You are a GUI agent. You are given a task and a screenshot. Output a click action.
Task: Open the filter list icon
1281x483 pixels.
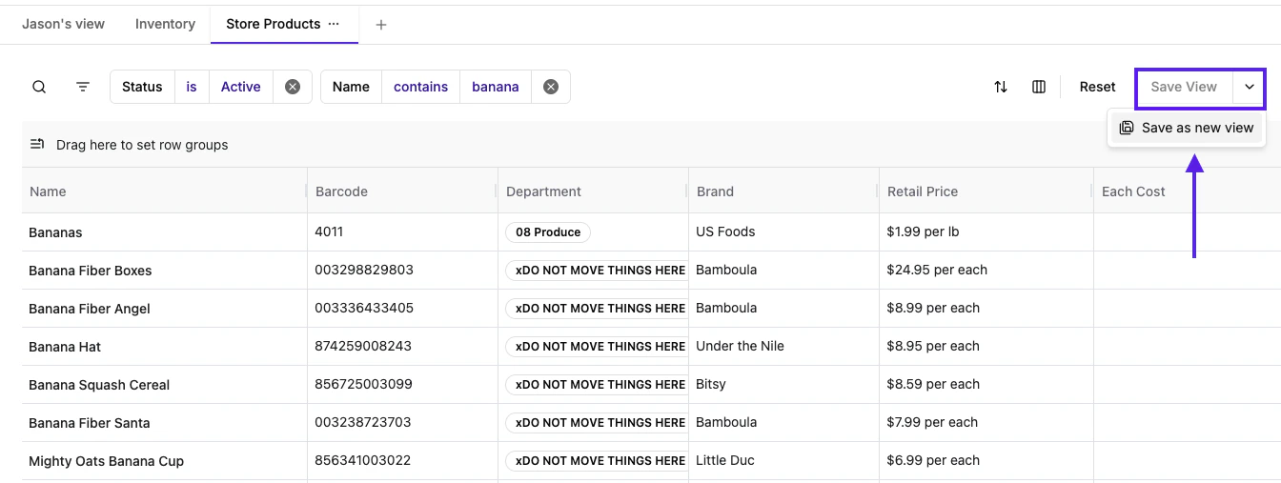(x=83, y=87)
